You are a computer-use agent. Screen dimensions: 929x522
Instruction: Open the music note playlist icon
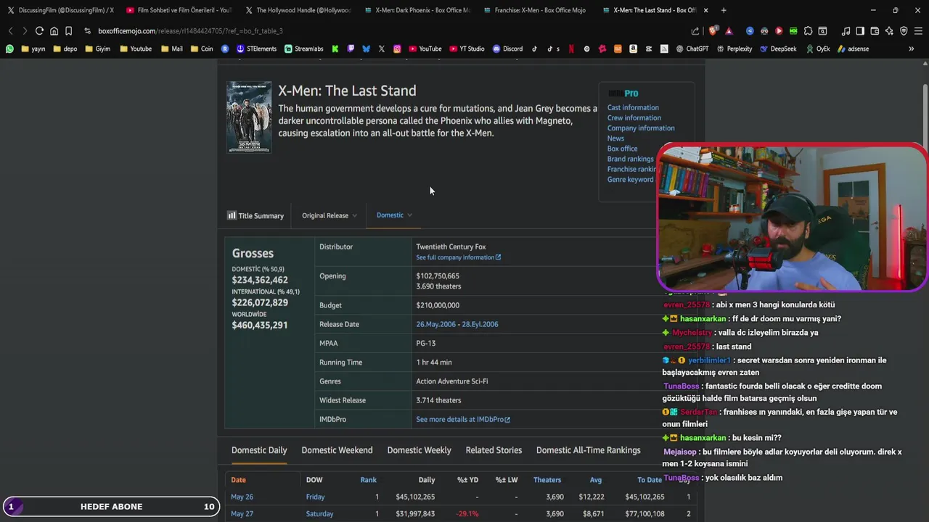click(x=846, y=31)
